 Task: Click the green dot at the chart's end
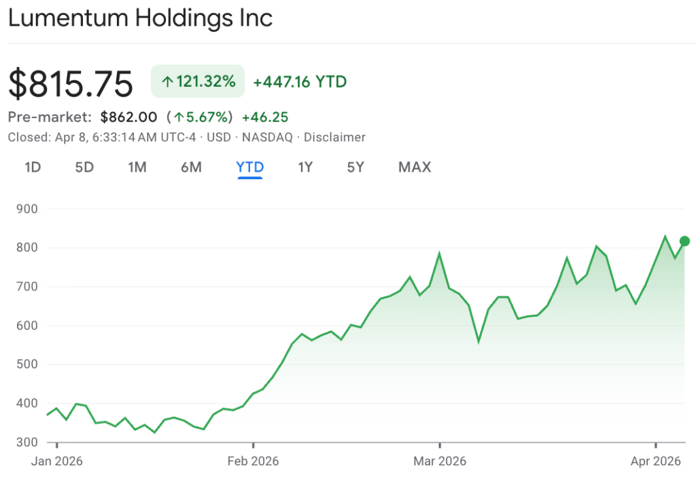684,241
